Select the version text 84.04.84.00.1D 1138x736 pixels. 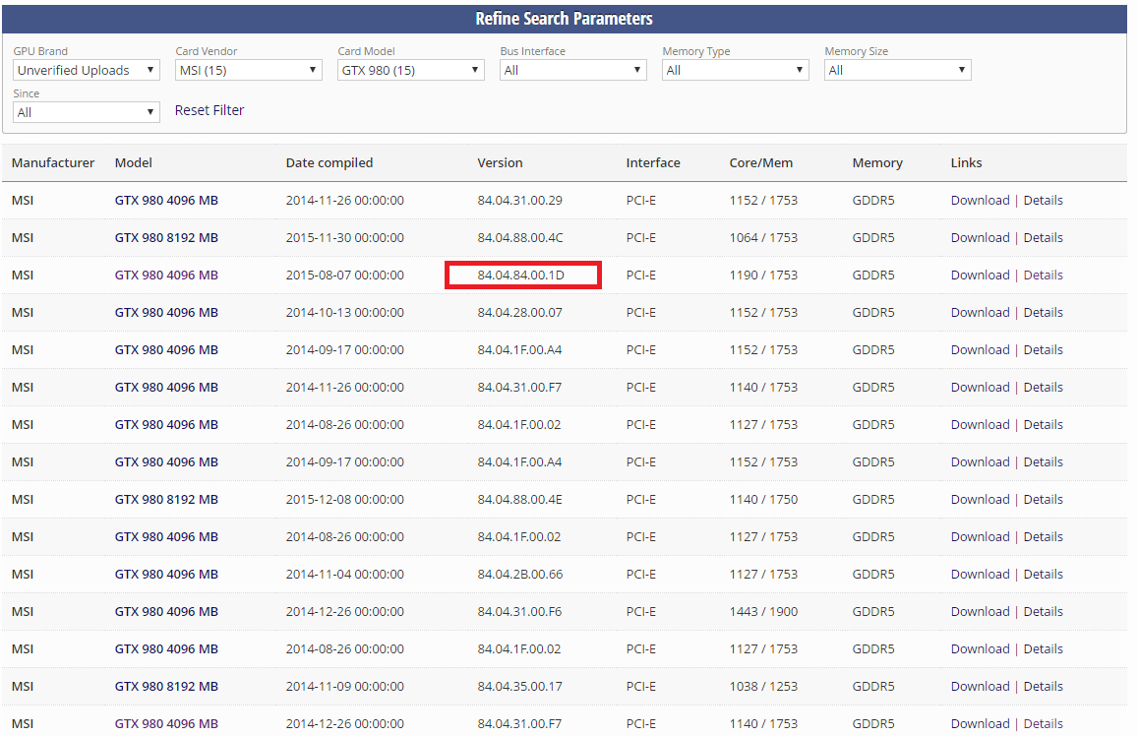pos(521,276)
